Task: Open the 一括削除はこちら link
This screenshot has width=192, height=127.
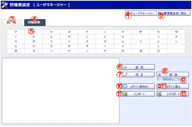Action: click(170, 79)
